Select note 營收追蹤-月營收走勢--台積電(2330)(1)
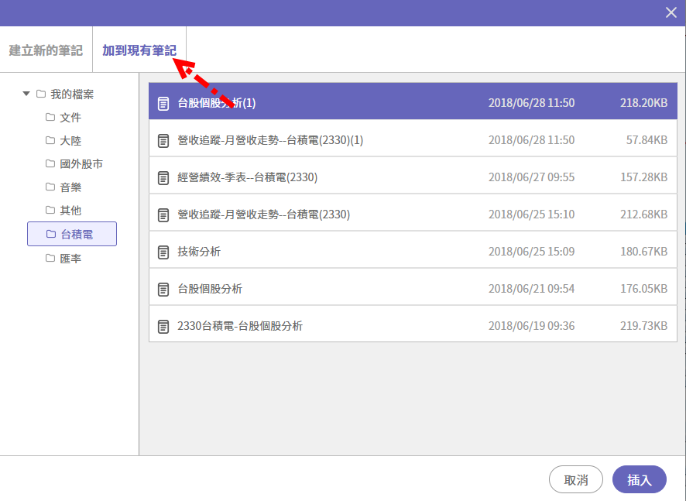Screen dimensions: 686x501 pyautogui.click(x=270, y=140)
